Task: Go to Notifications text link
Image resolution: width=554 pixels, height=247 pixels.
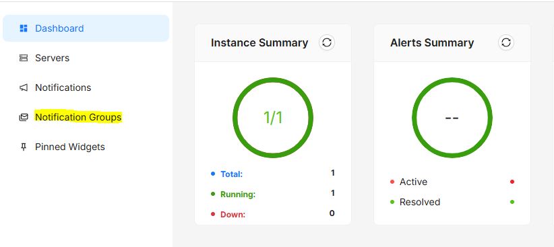Action: tap(63, 87)
